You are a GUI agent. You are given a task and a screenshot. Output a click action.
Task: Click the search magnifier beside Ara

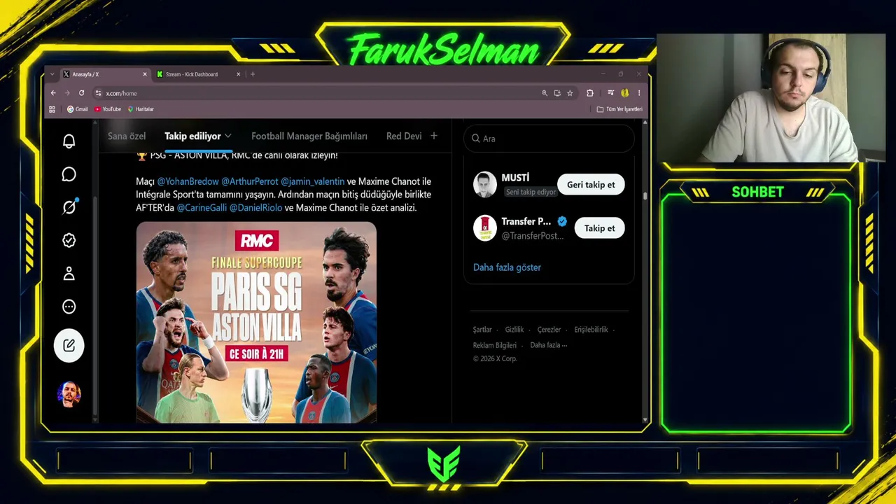coord(476,139)
